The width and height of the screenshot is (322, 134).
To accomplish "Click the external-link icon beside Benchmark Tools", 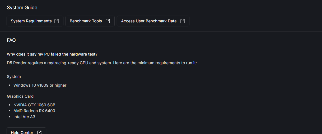I will point(108,21).
